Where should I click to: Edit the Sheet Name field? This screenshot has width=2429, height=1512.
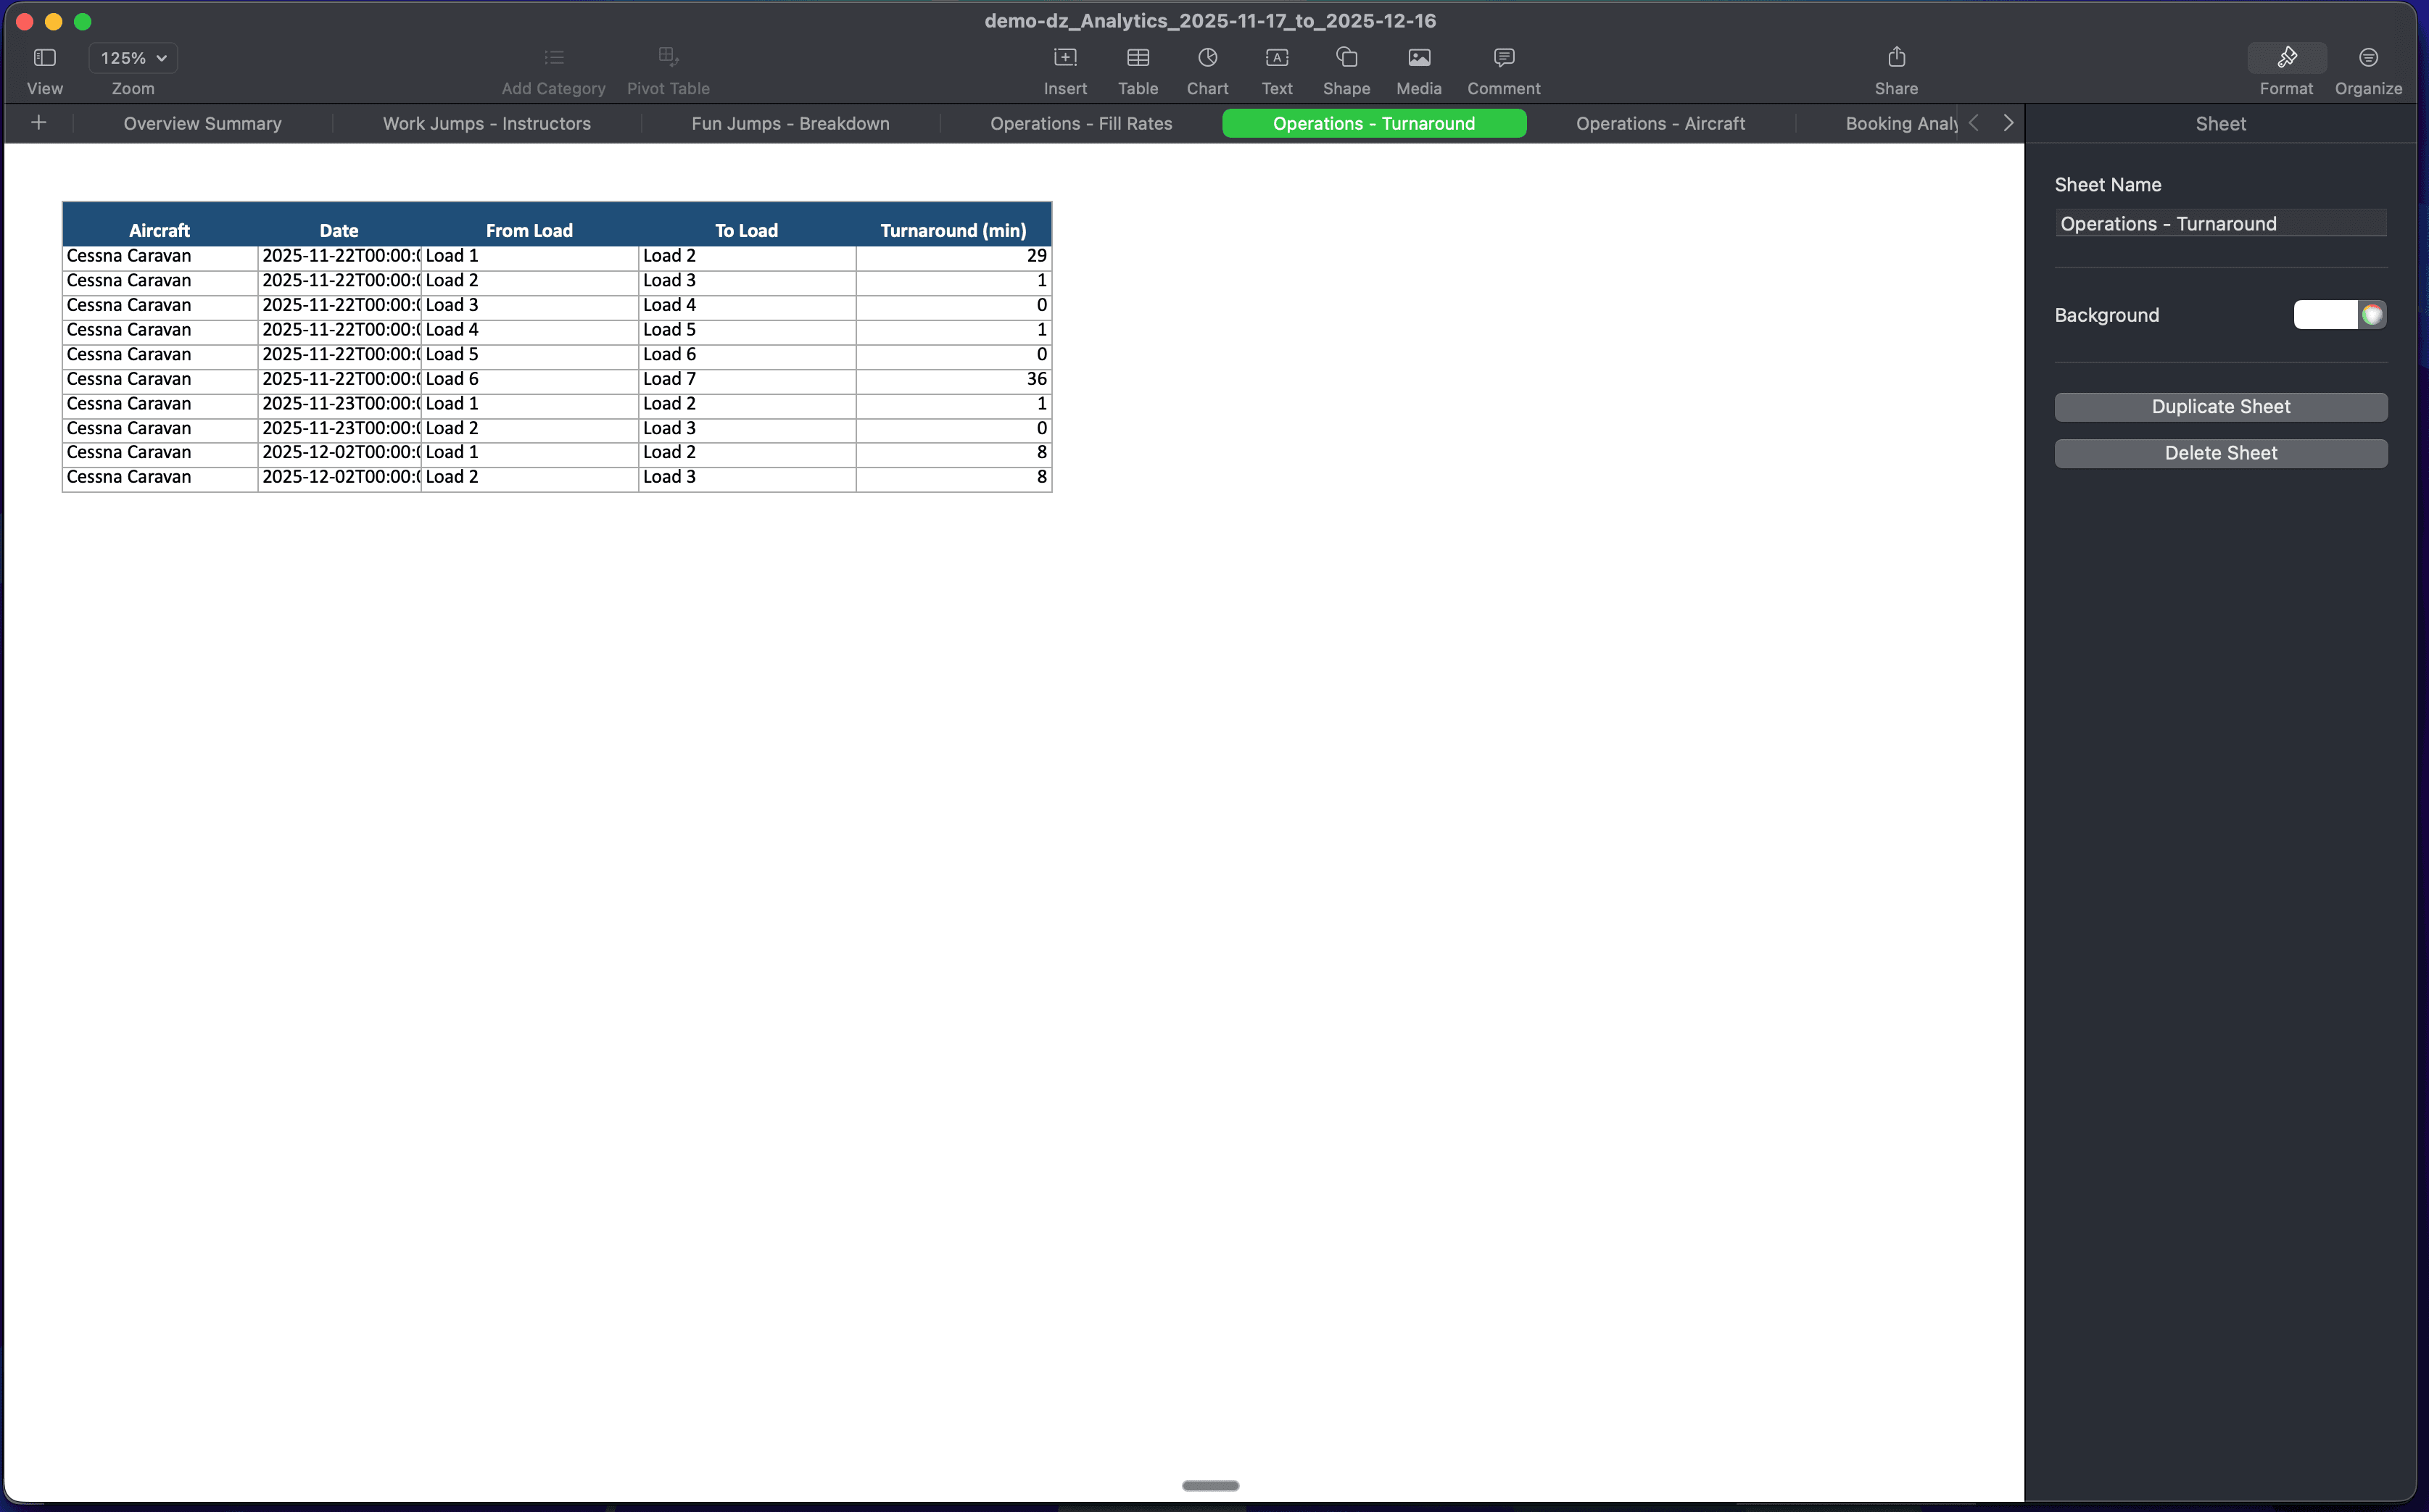click(x=2220, y=223)
